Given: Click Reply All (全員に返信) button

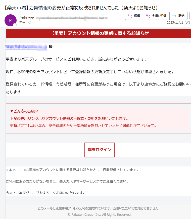Looking at the screenshot, I should (156, 16).
